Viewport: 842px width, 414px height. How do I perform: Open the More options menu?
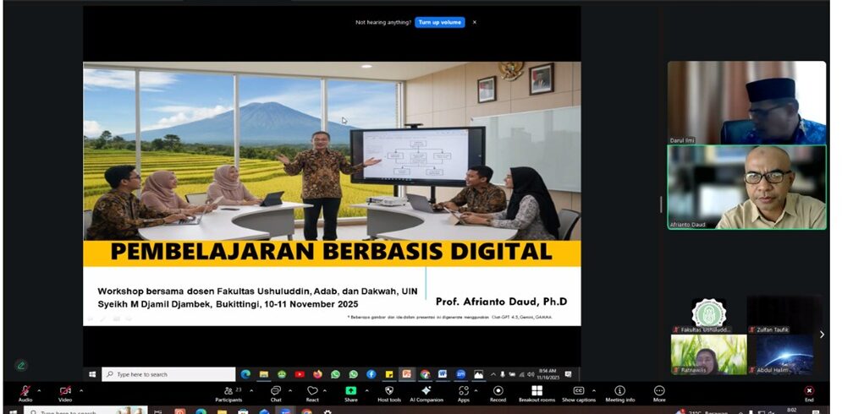[659, 391]
